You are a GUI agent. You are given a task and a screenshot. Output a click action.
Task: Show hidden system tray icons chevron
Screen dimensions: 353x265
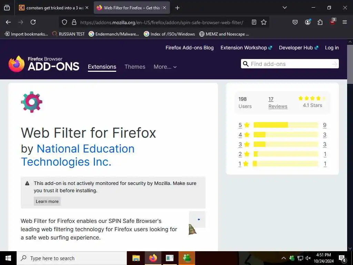(284, 258)
